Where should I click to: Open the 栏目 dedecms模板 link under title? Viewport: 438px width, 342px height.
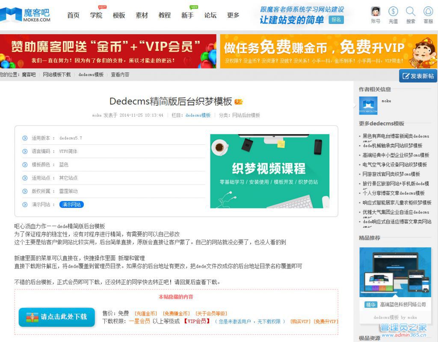(x=198, y=115)
